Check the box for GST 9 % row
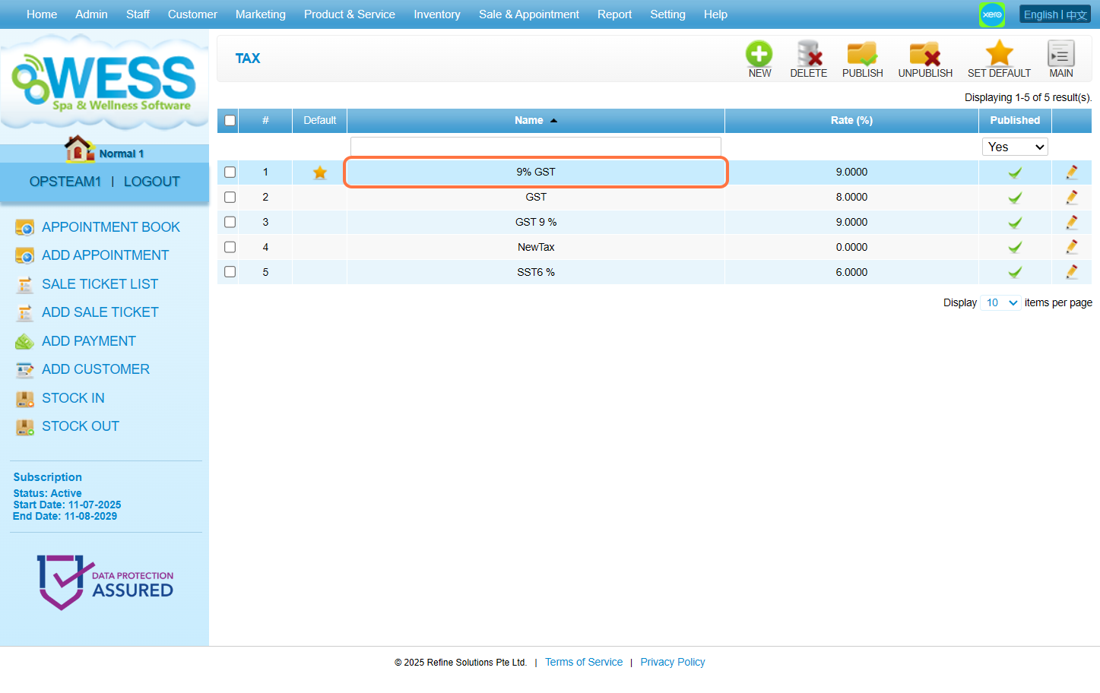Image resolution: width=1100 pixels, height=693 pixels. tap(230, 222)
